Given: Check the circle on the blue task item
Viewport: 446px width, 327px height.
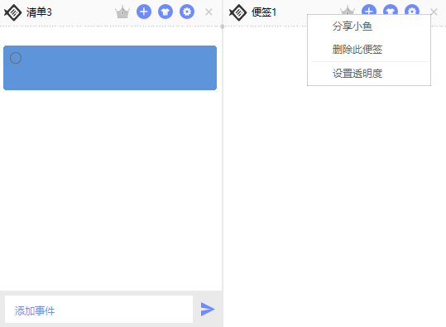Looking at the screenshot, I should (x=16, y=58).
